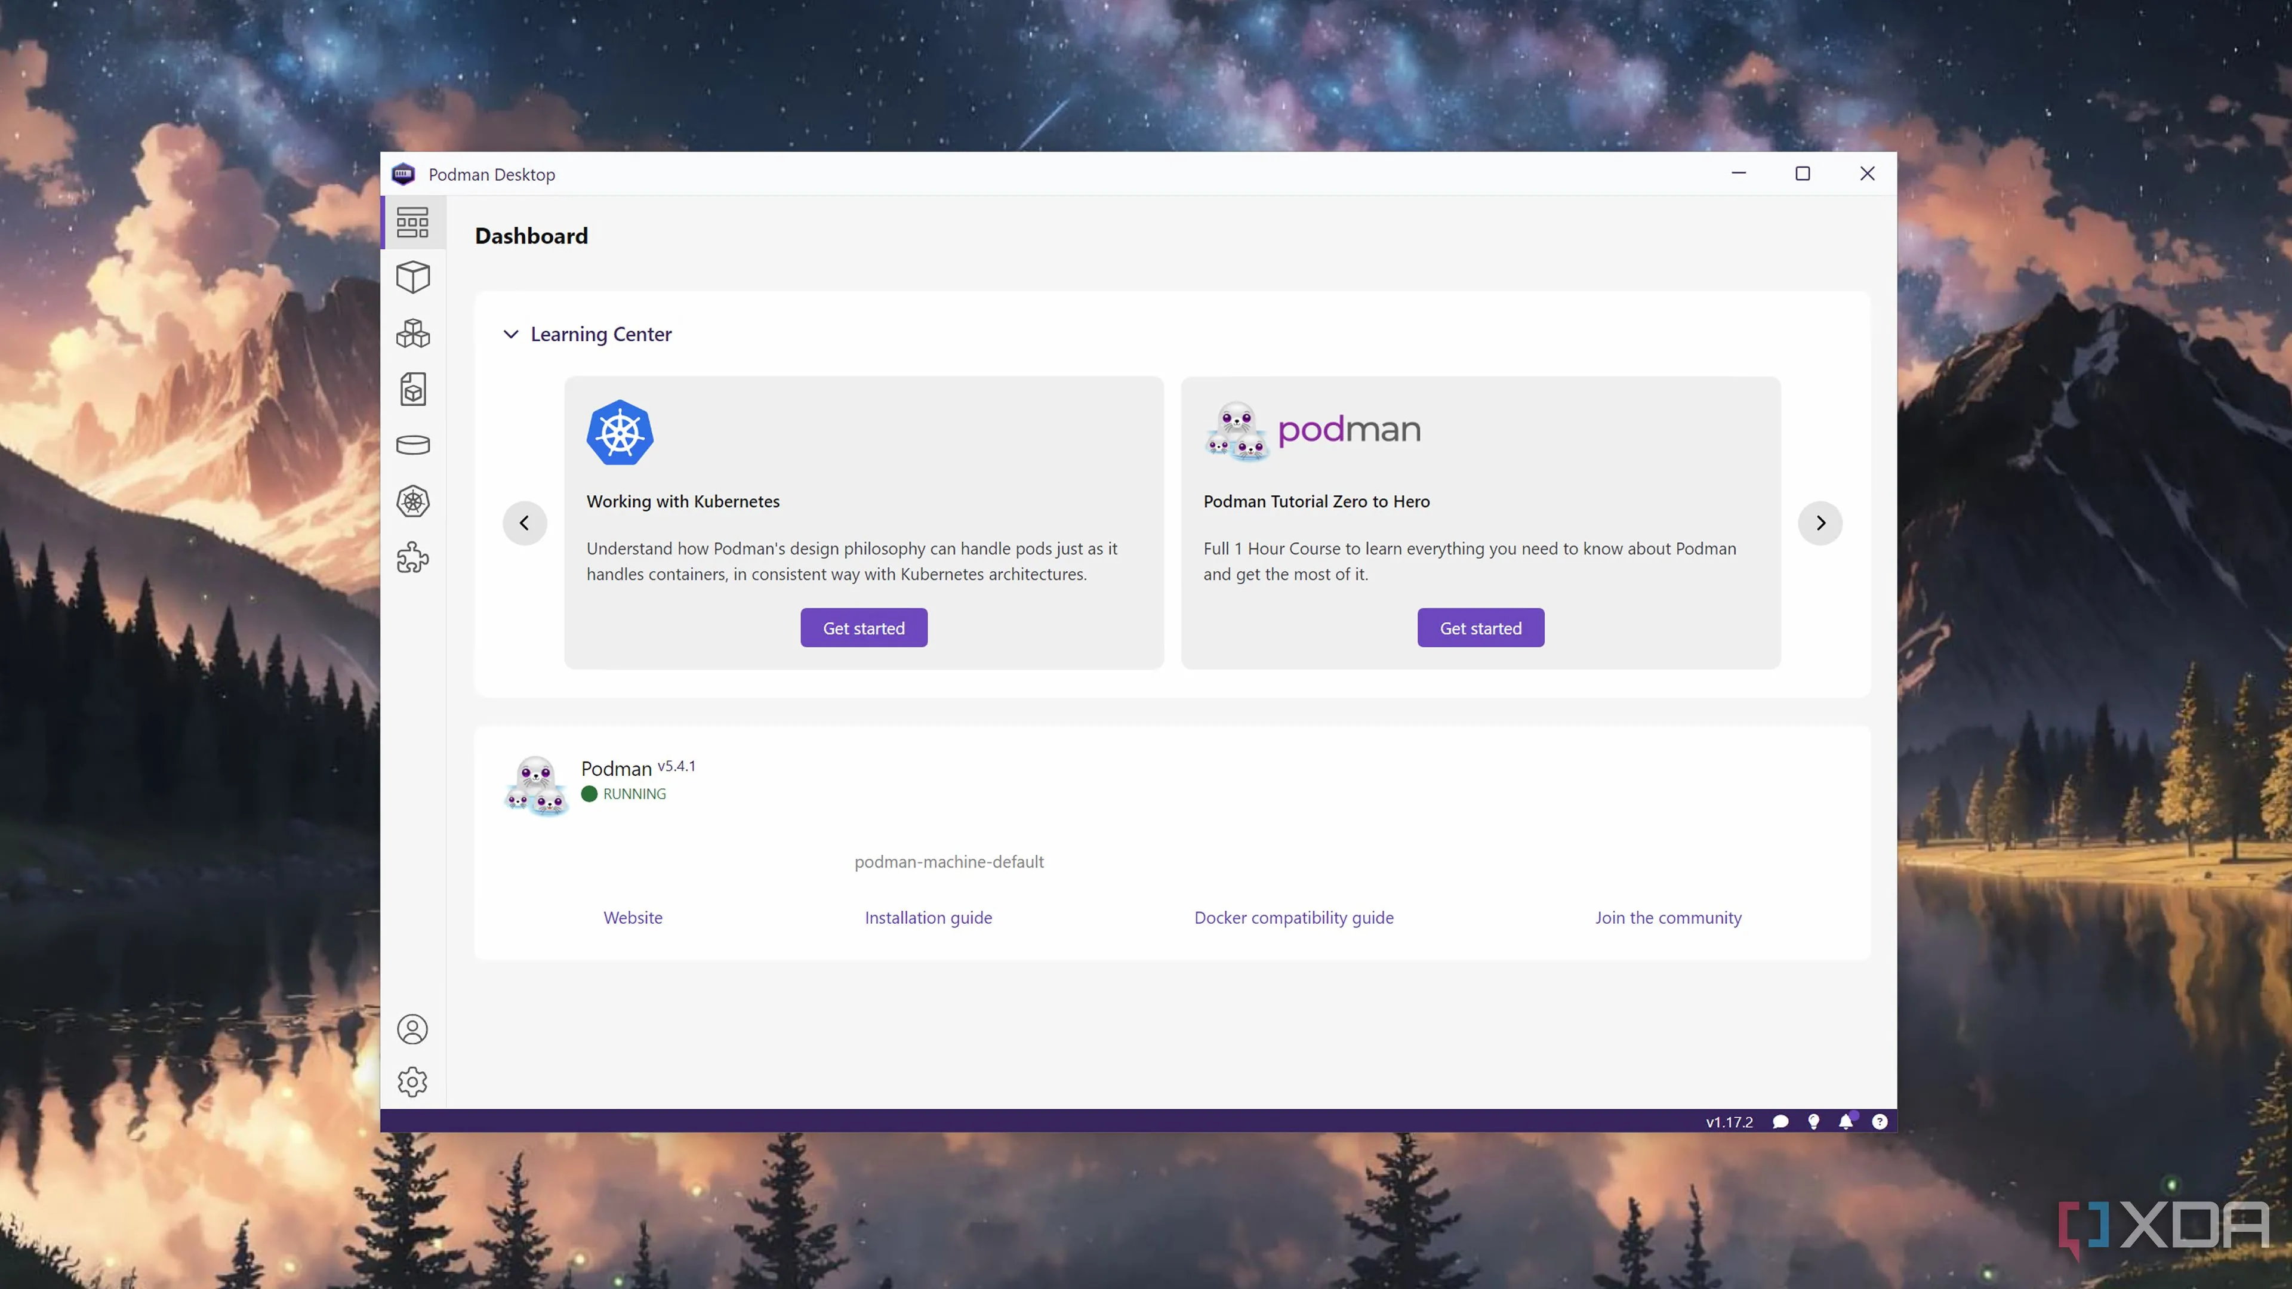Open the Accounts icon in sidebar
The image size is (2292, 1289).
pos(412,1029)
